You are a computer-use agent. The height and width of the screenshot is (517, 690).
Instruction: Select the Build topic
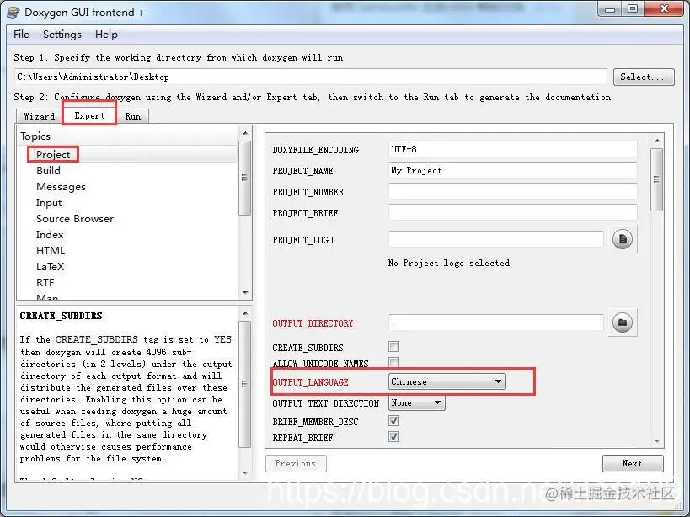point(48,171)
